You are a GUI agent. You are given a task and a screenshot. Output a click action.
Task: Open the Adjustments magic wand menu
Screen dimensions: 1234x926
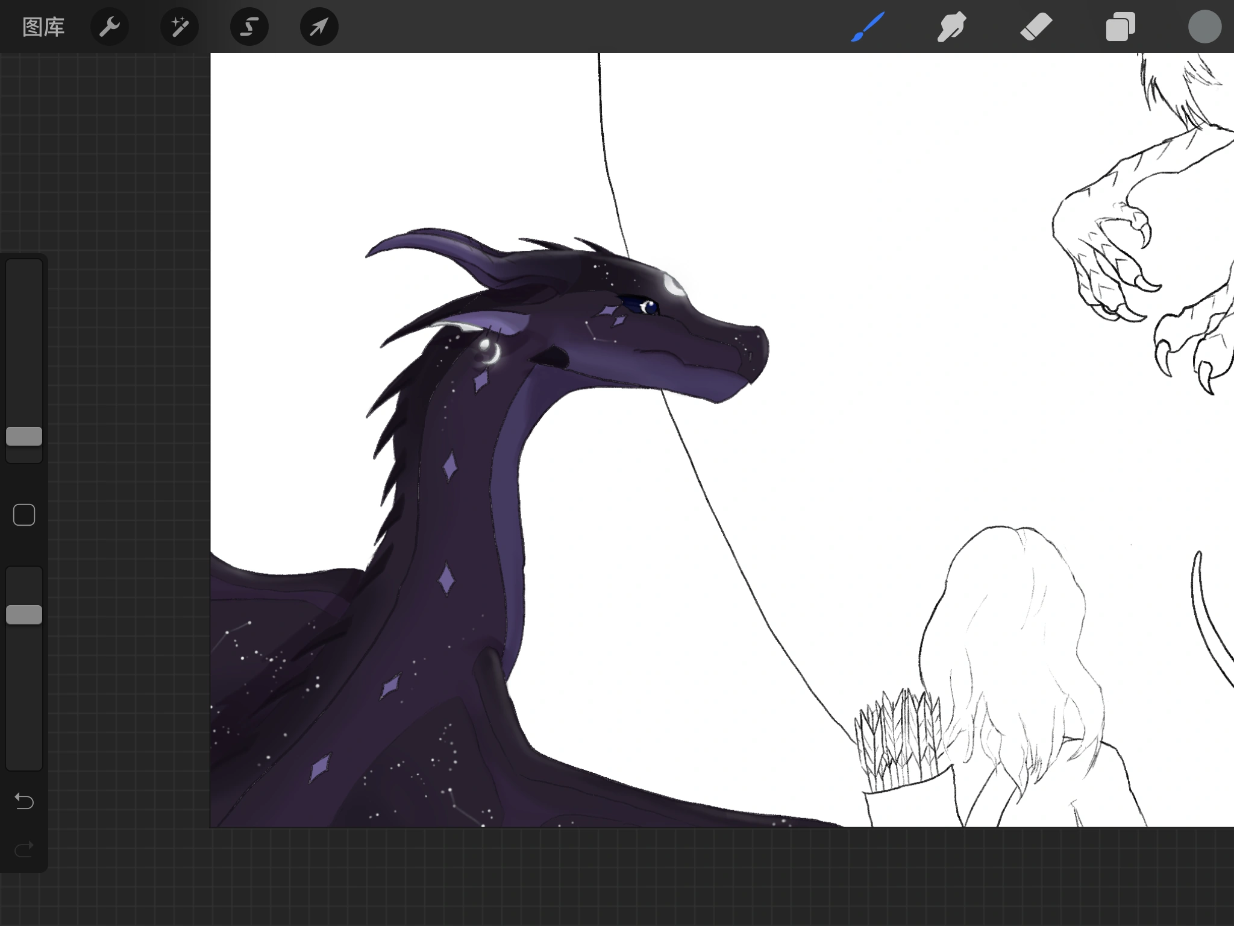tap(180, 27)
